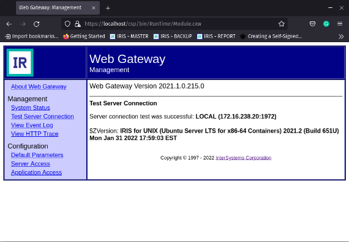
Task: Click the Test Server Connection link
Action: (42, 117)
